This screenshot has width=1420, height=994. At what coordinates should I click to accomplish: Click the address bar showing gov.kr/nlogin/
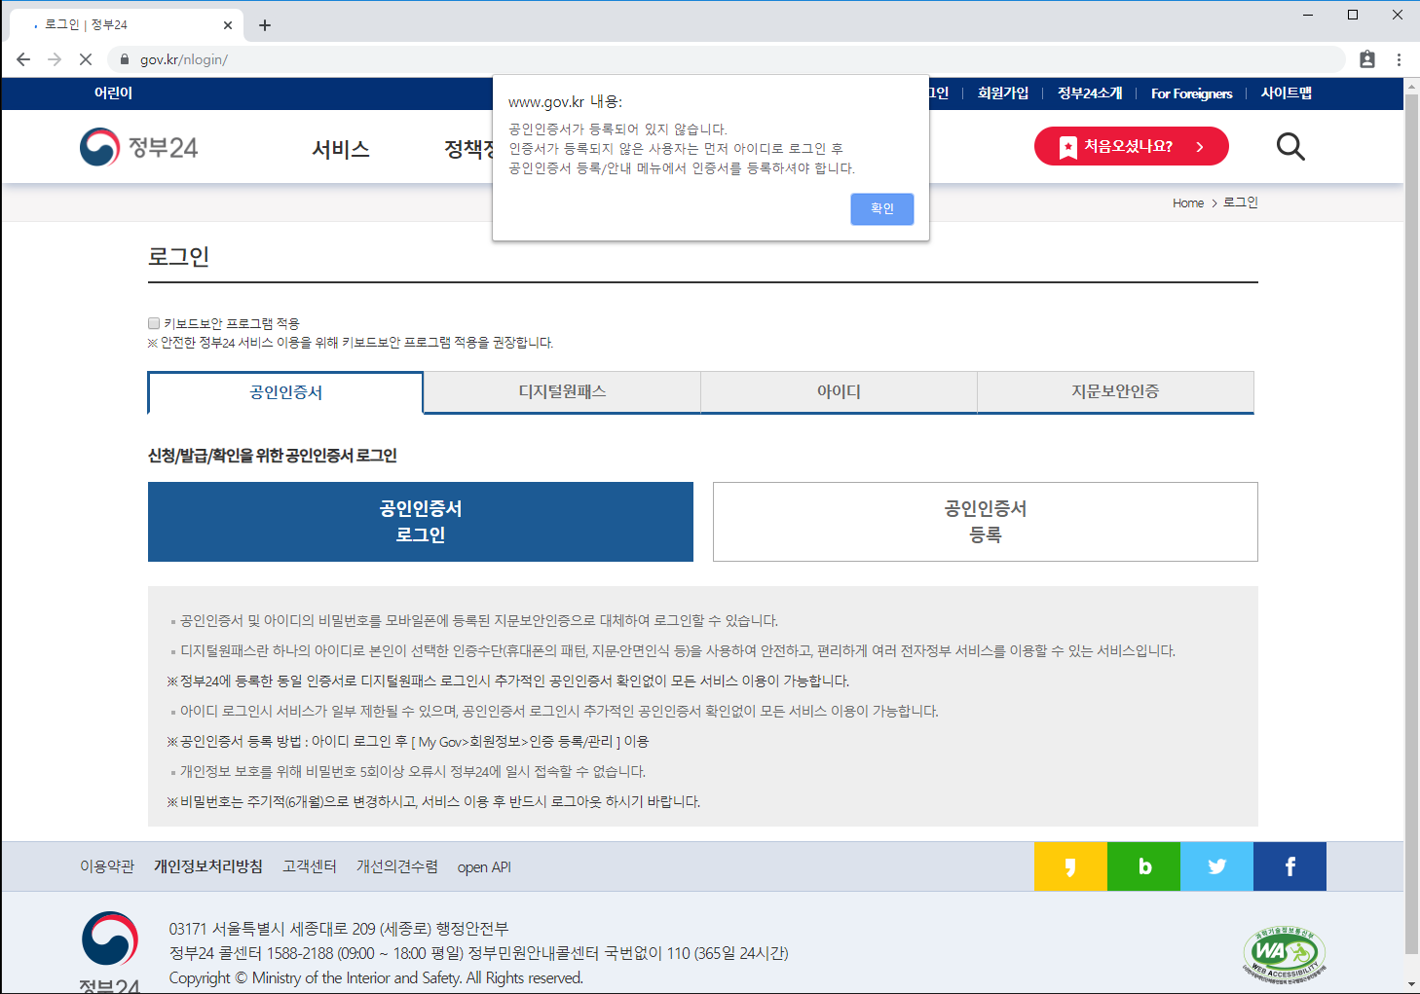[x=726, y=59]
